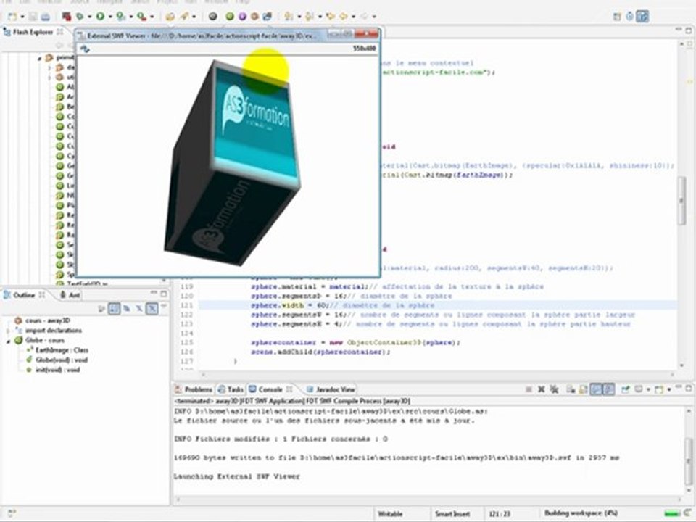This screenshot has height=522, width=696.
Task: Click the hide static members icon in Outline
Action: pos(126,307)
